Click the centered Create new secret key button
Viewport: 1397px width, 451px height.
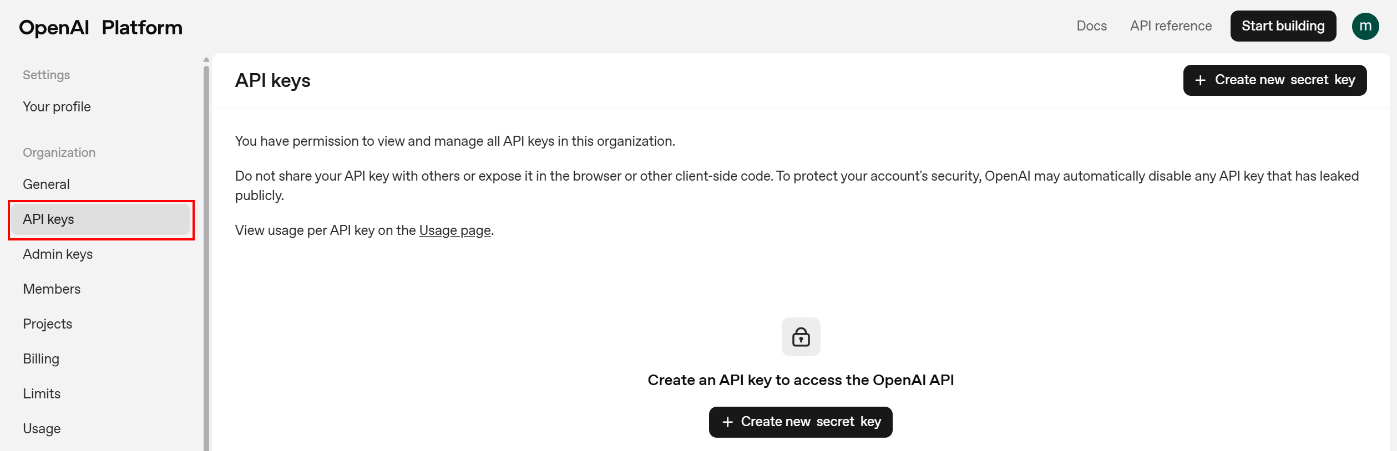[800, 422]
